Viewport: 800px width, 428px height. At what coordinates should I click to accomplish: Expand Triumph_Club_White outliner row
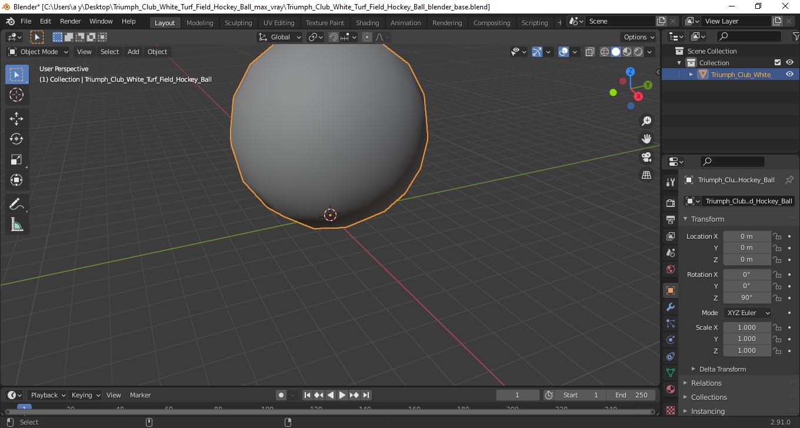[x=691, y=75]
